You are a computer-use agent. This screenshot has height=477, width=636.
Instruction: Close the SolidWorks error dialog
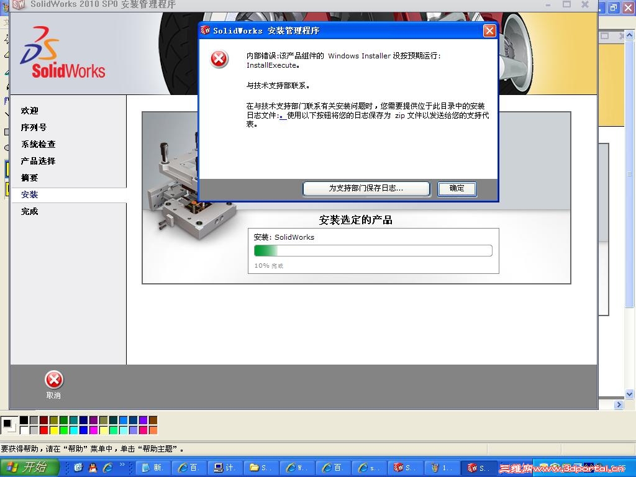pos(489,31)
